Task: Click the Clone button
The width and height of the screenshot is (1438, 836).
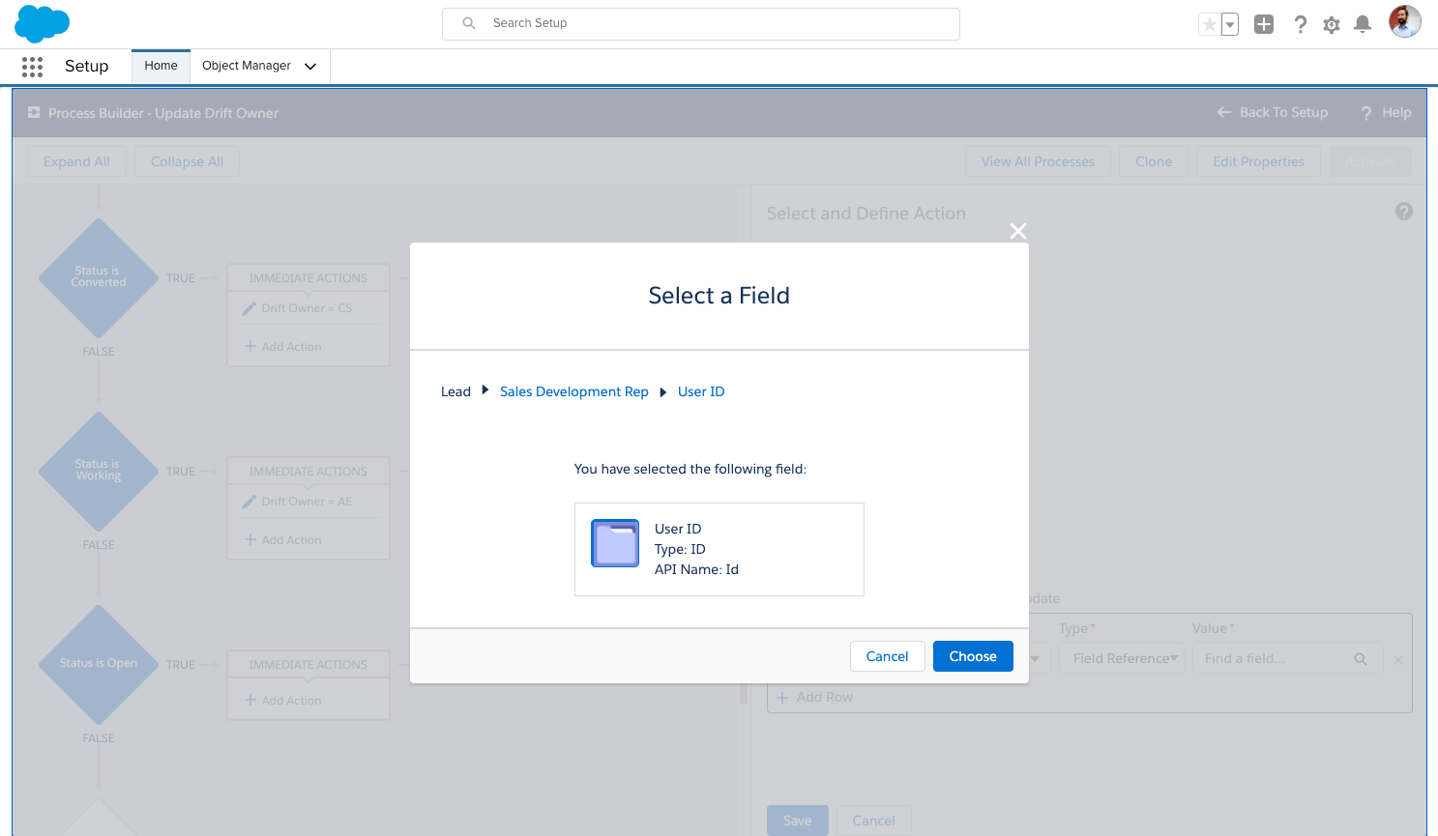Action: [1154, 161]
